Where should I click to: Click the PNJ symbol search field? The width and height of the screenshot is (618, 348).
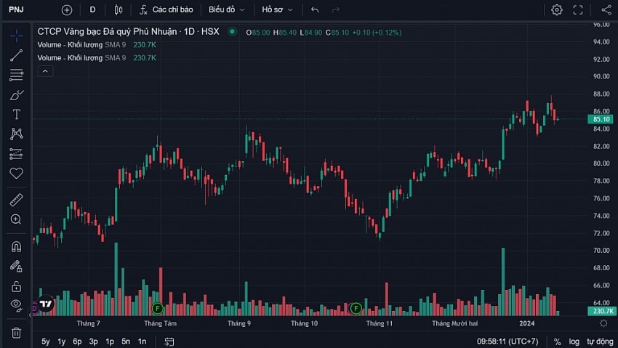[16, 9]
